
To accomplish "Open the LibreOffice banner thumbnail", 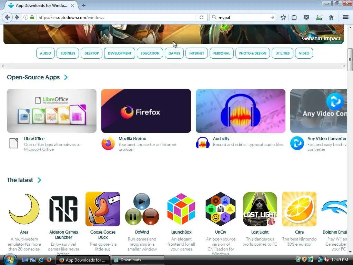I will pyautogui.click(x=52, y=111).
